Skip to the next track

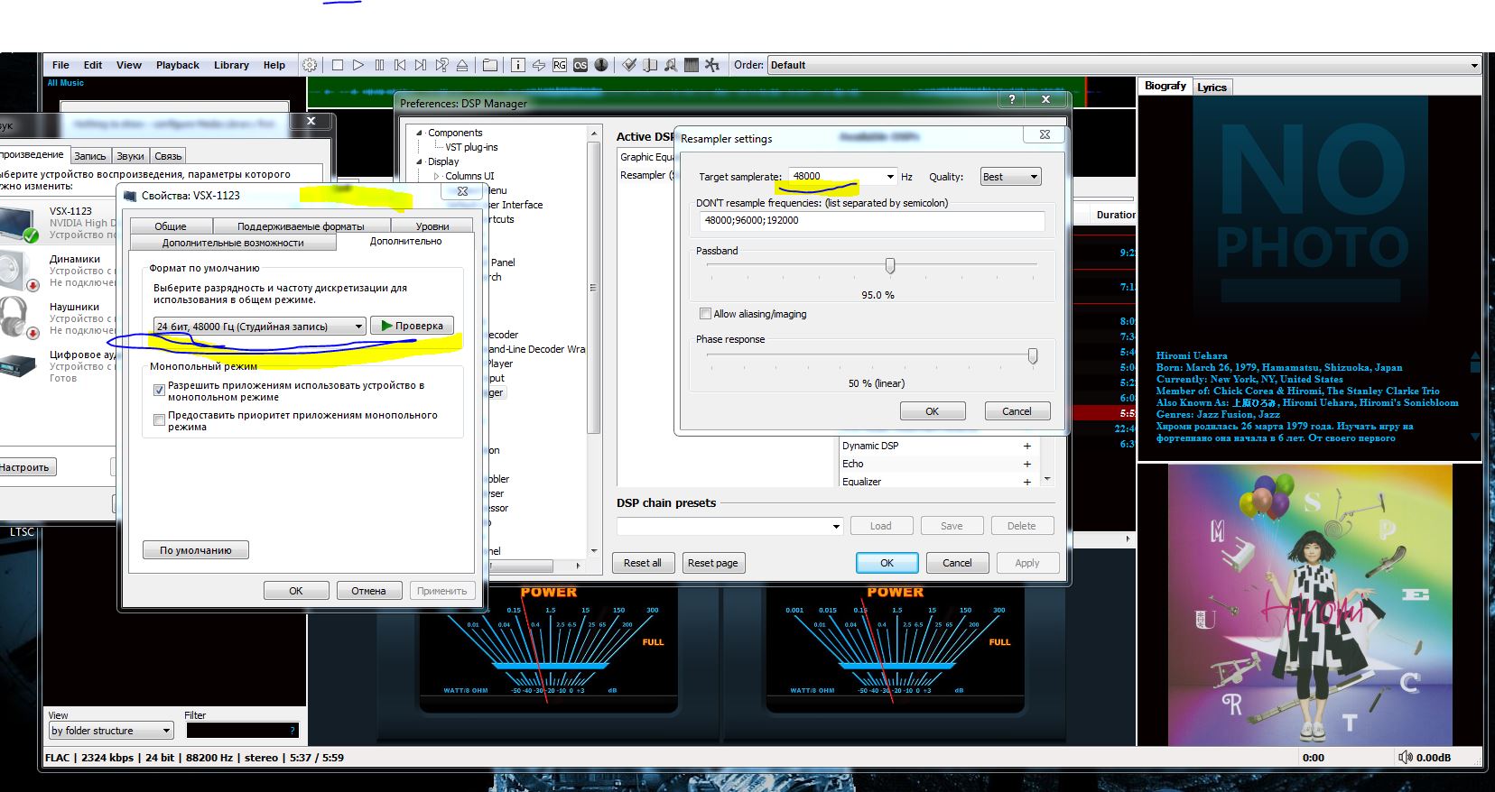(421, 65)
